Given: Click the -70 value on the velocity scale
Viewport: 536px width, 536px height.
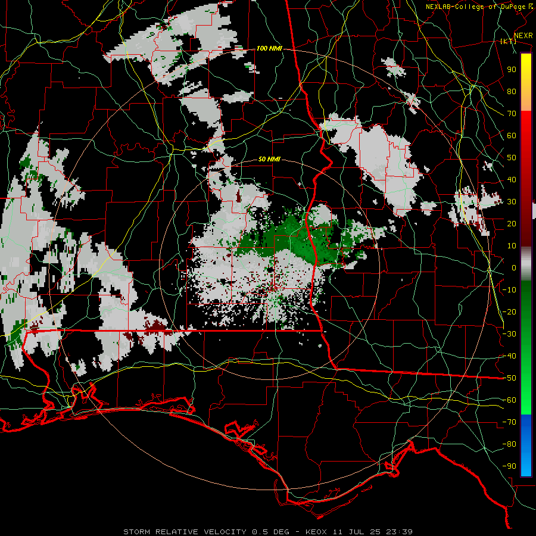Looking at the screenshot, I should pos(509,422).
